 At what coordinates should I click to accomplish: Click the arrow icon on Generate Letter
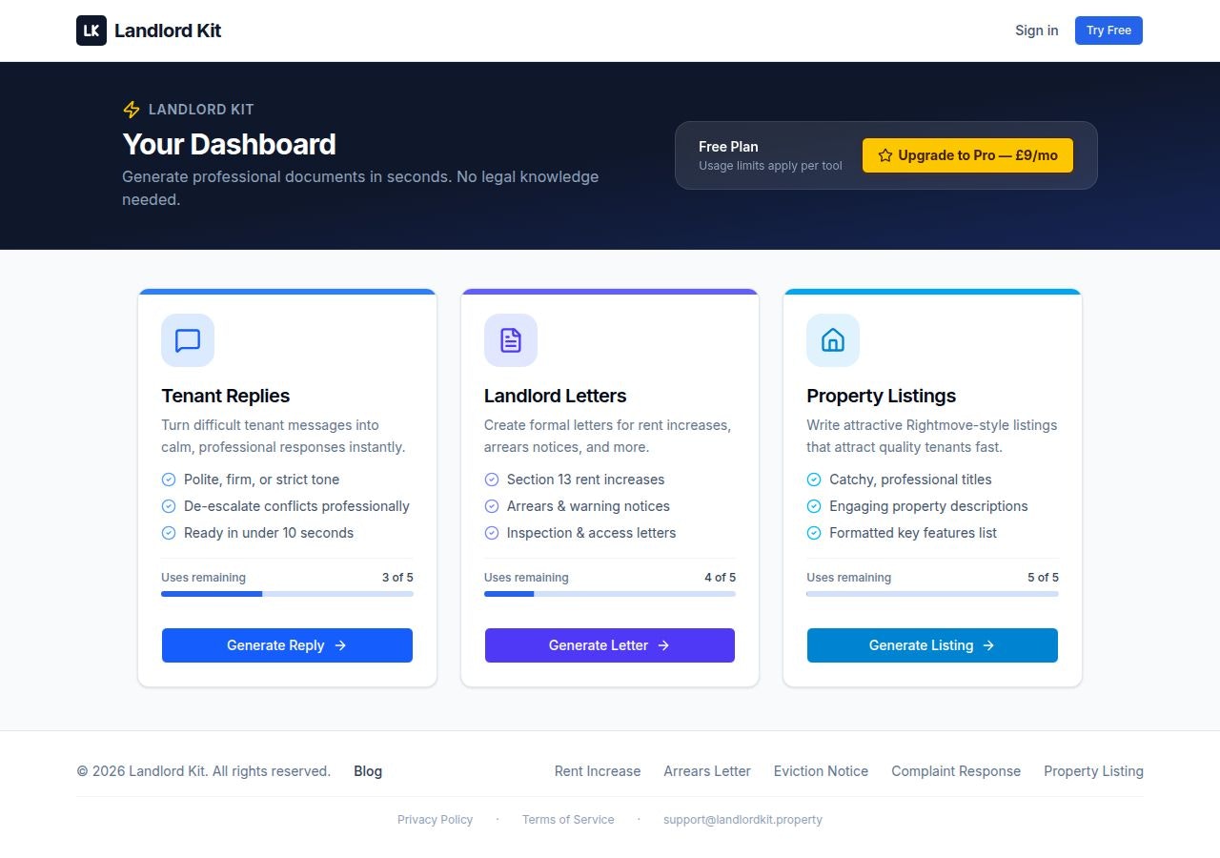coord(663,645)
